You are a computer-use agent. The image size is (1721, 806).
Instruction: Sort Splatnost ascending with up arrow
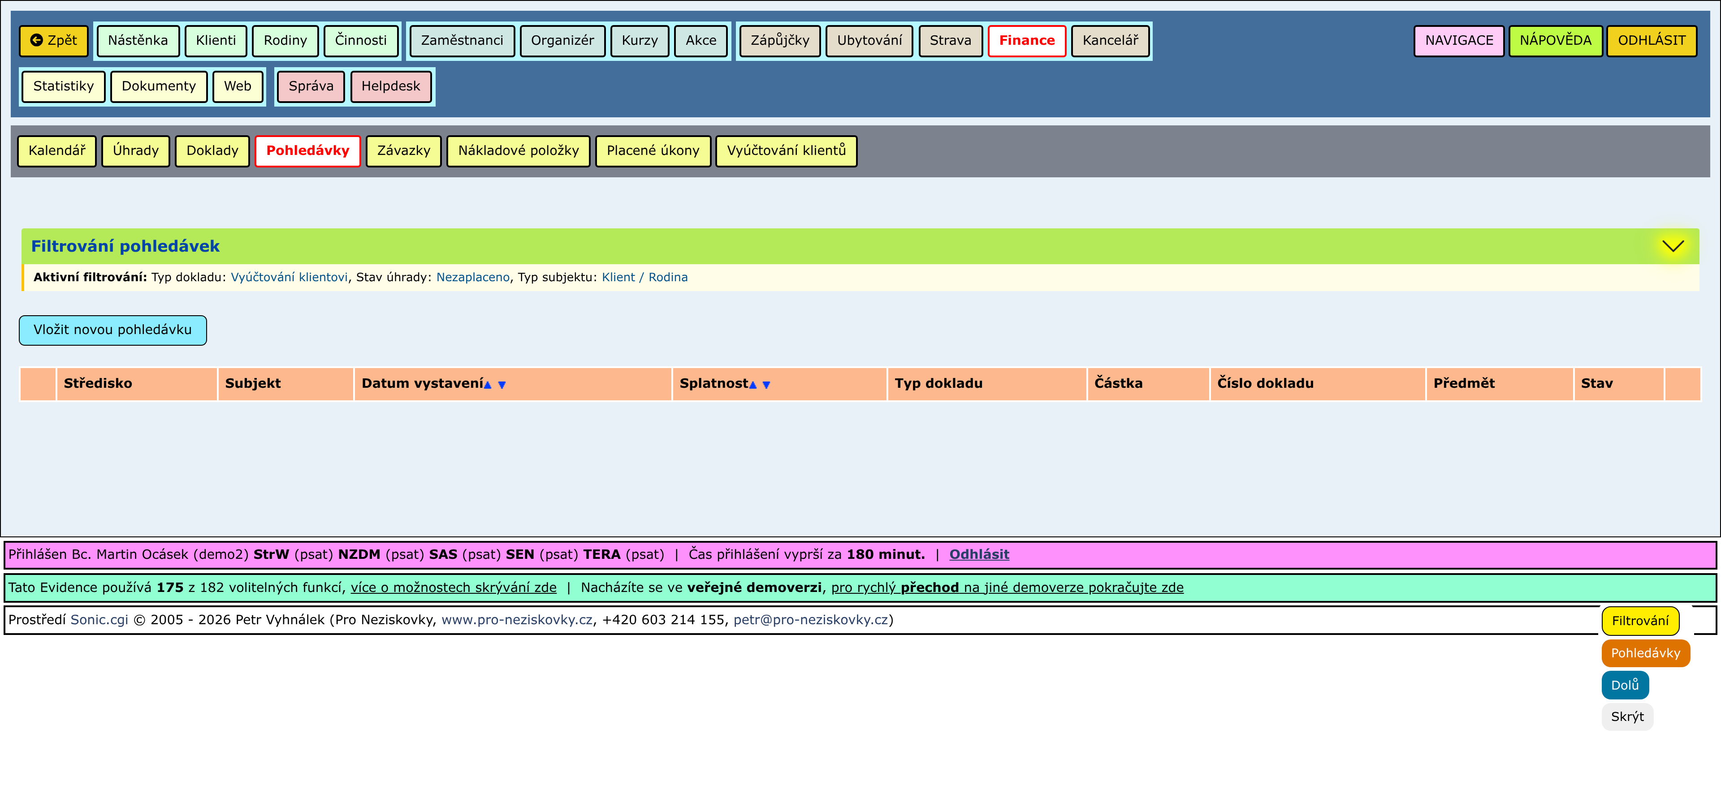(x=753, y=385)
